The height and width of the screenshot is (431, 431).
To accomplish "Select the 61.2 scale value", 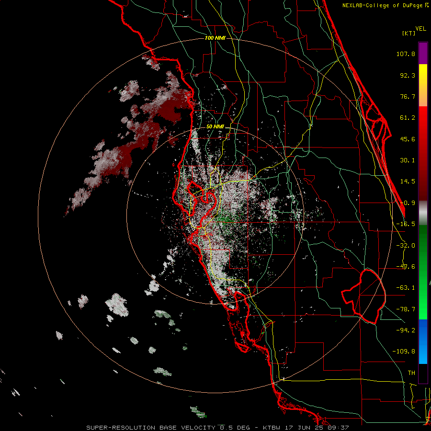I will pyautogui.click(x=408, y=118).
